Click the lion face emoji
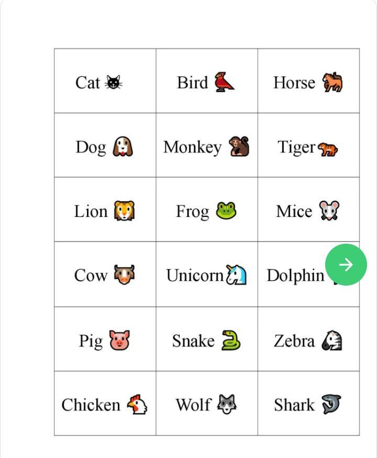 [125, 211]
